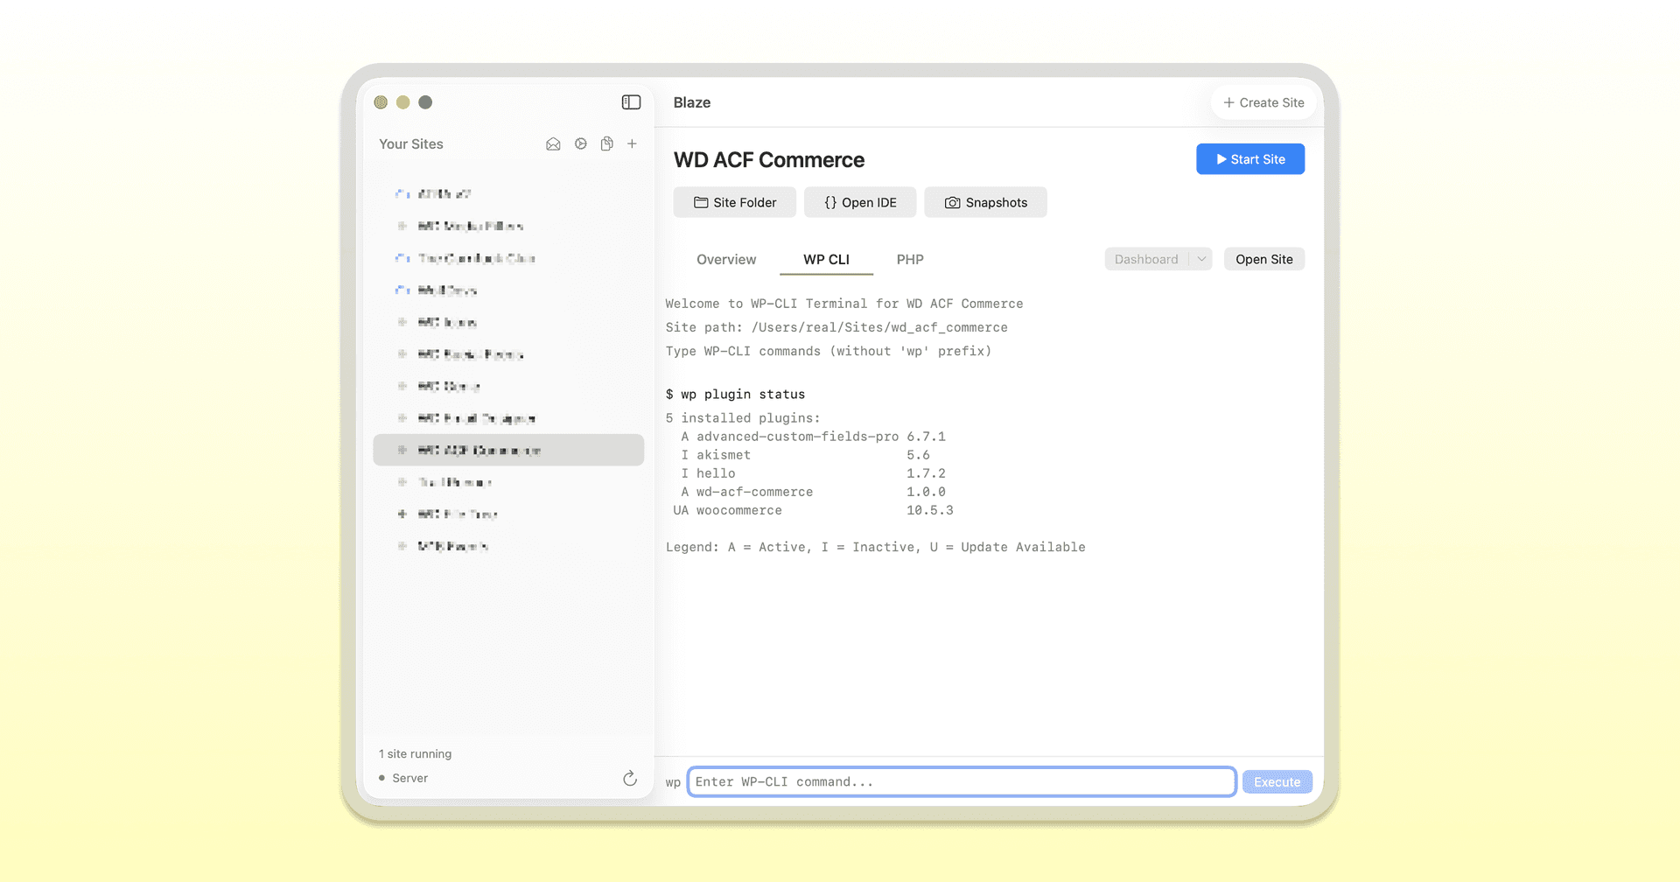
Task: Click the 'wp plugin status' command line
Action: (735, 395)
